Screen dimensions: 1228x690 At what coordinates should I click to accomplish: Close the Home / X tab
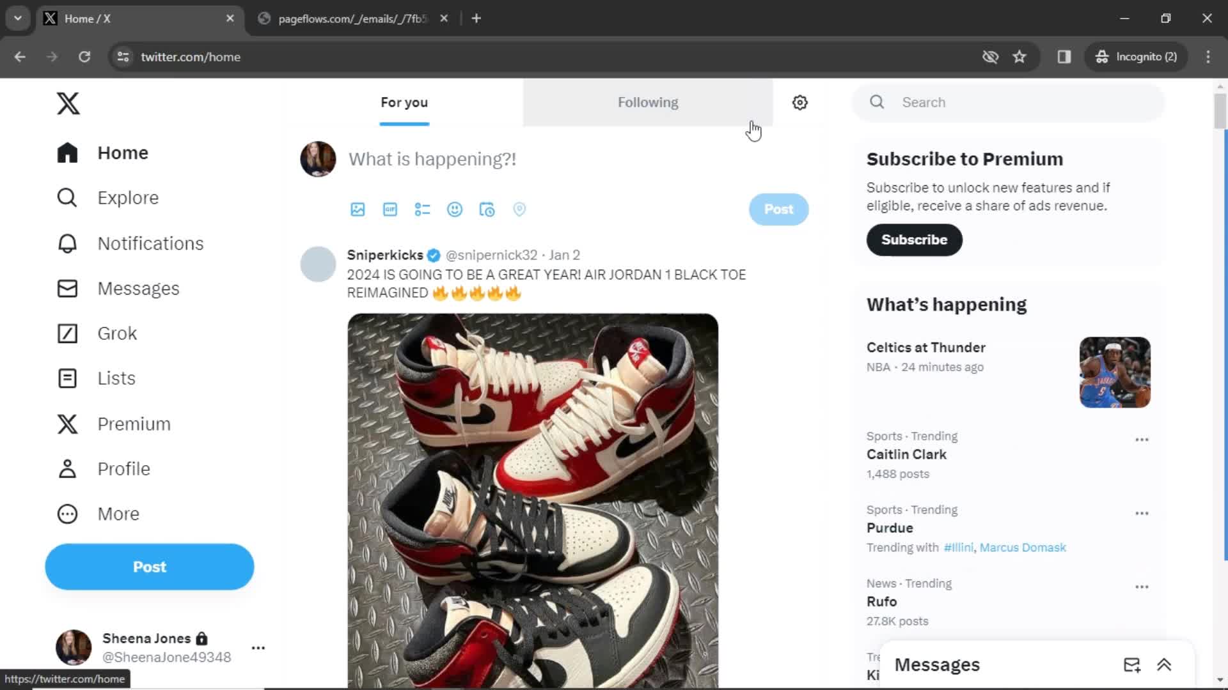pyautogui.click(x=230, y=19)
